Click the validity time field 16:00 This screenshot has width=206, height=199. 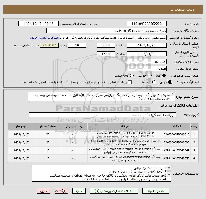(x=106, y=54)
